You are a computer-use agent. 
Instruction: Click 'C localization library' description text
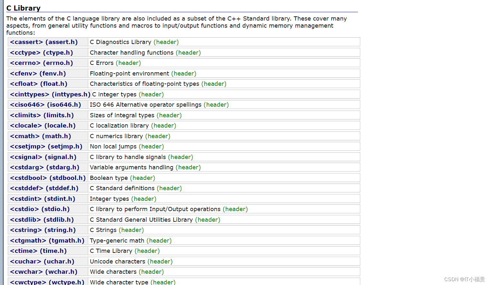pos(119,126)
